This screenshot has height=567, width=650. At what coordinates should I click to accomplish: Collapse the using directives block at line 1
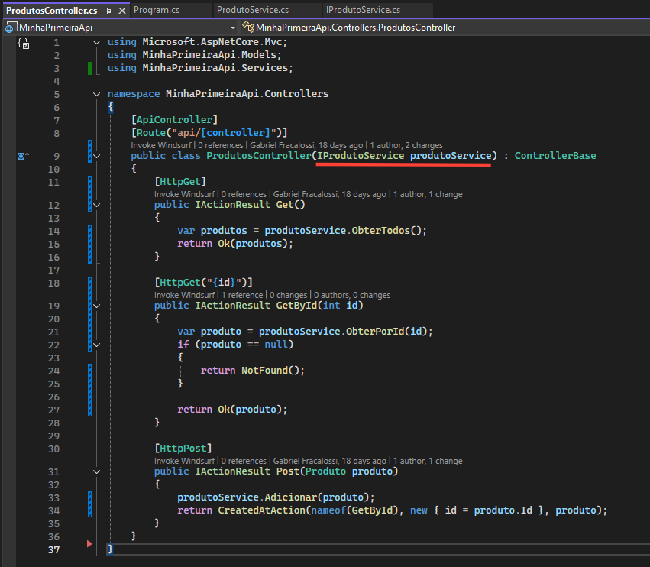point(96,42)
